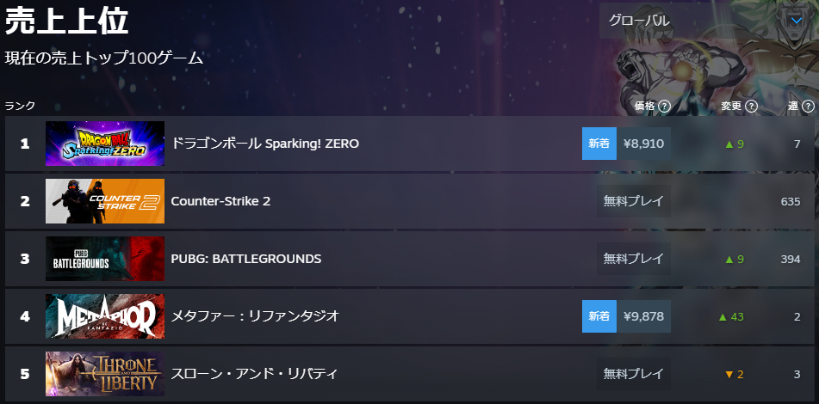Click the help icon next to 価格
This screenshot has width=819, height=404.
pyautogui.click(x=665, y=106)
